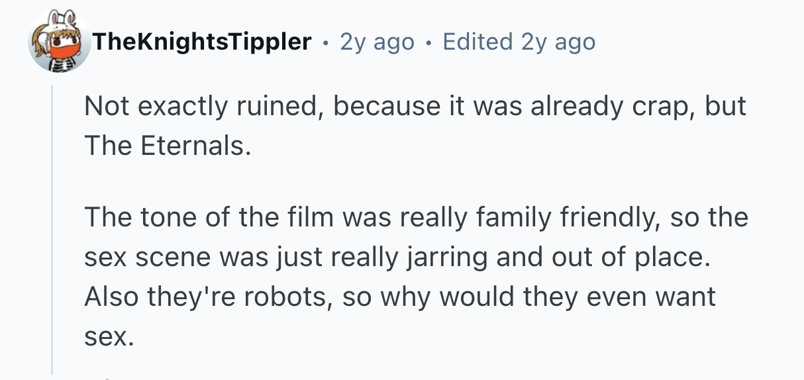Open the TheKnightsTippler username profile link
Viewport: 804px width, 380px height.
click(x=202, y=42)
